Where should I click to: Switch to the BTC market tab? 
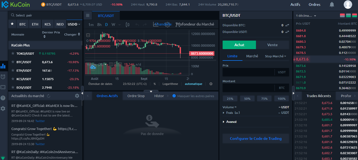point(23,24)
